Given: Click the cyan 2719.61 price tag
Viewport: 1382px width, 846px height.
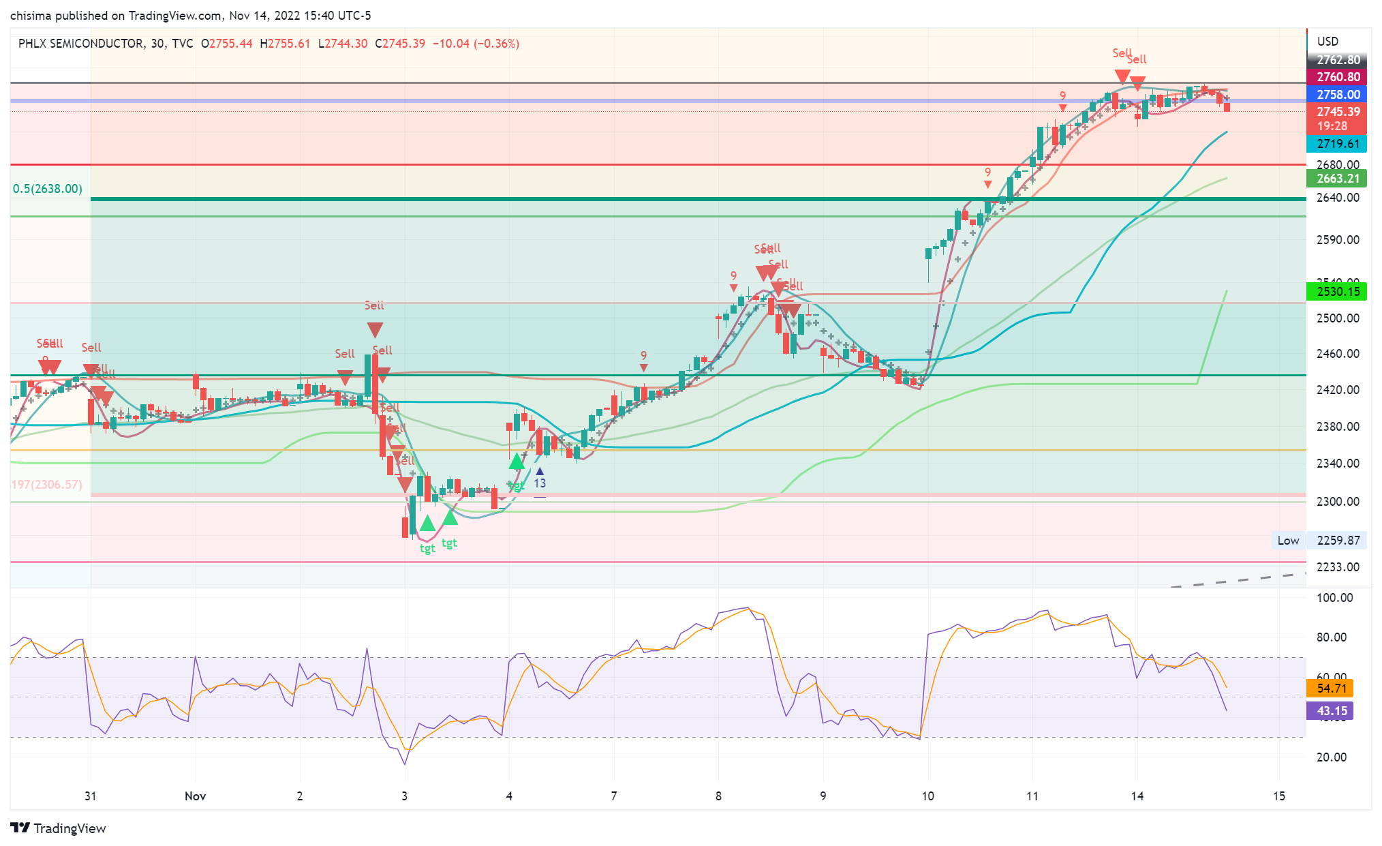Looking at the screenshot, I should [1338, 144].
